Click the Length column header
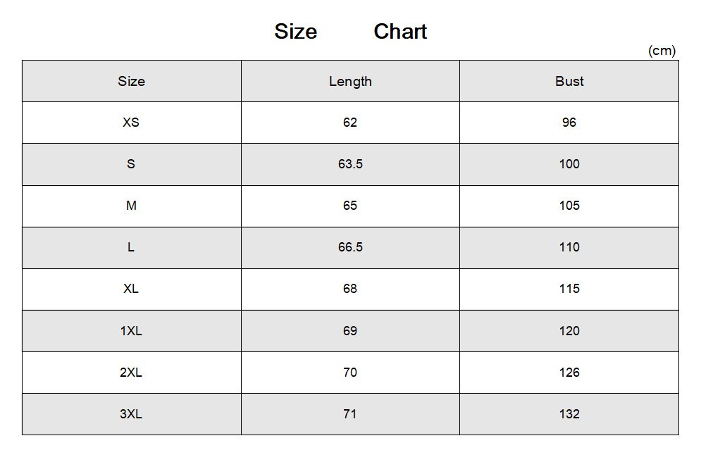The height and width of the screenshot is (462, 701). [x=350, y=81]
